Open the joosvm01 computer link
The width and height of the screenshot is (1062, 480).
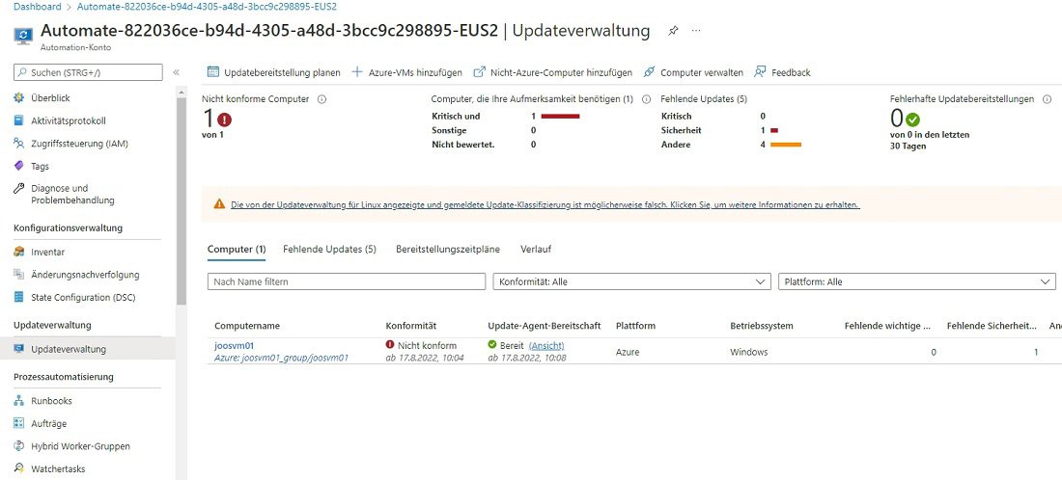coord(234,345)
